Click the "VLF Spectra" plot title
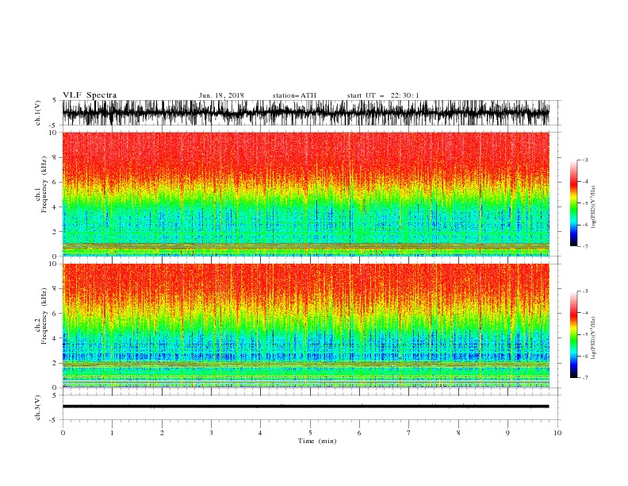Screen dimensions: 628x486 click(x=90, y=95)
